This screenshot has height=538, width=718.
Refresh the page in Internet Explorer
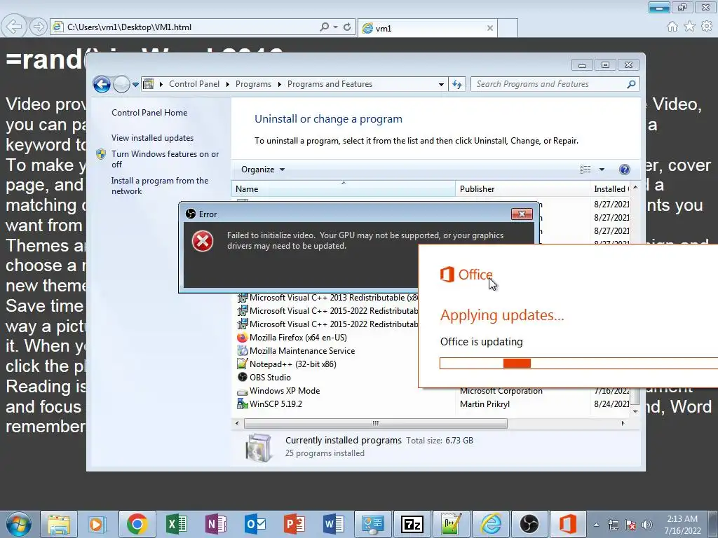(347, 27)
